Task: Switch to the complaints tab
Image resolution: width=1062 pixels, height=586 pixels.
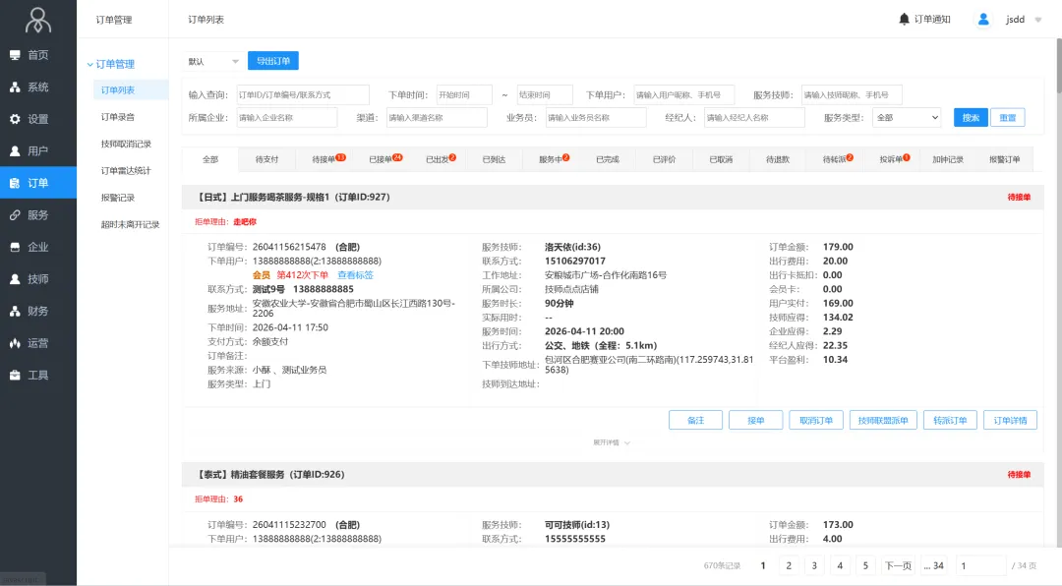Action: point(894,159)
